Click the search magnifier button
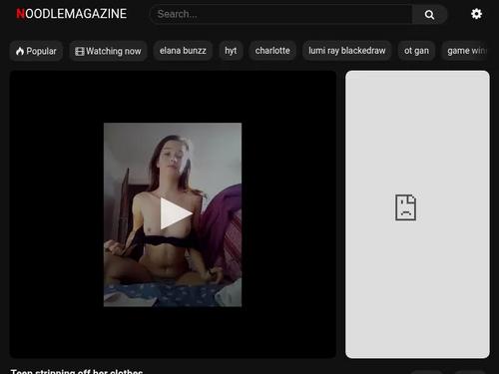The width and height of the screenshot is (499, 374). [x=429, y=15]
